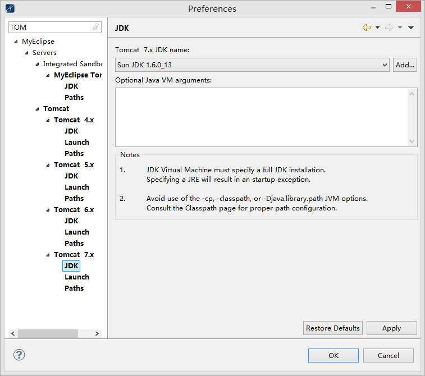Click the MyEclipse application icon in title bar
The image size is (425, 376).
10,8
